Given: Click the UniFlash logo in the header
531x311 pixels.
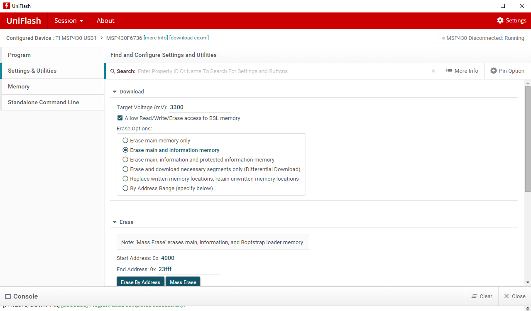Looking at the screenshot, I should tap(24, 21).
